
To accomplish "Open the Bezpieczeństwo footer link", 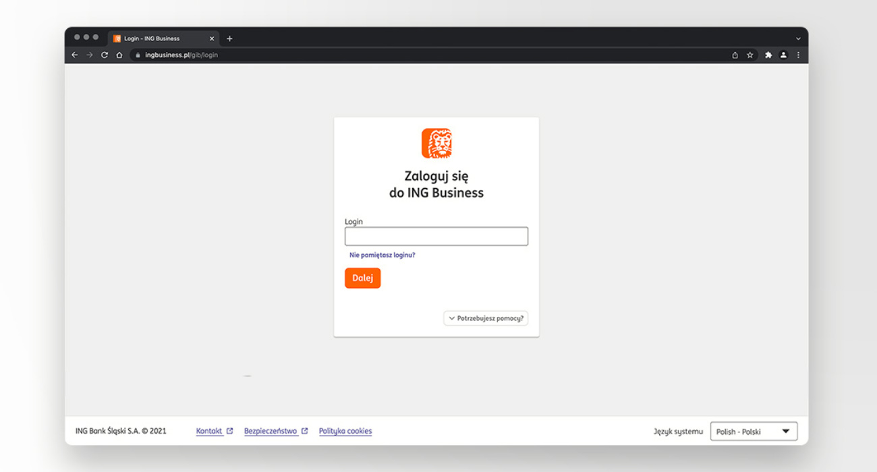I will (271, 431).
